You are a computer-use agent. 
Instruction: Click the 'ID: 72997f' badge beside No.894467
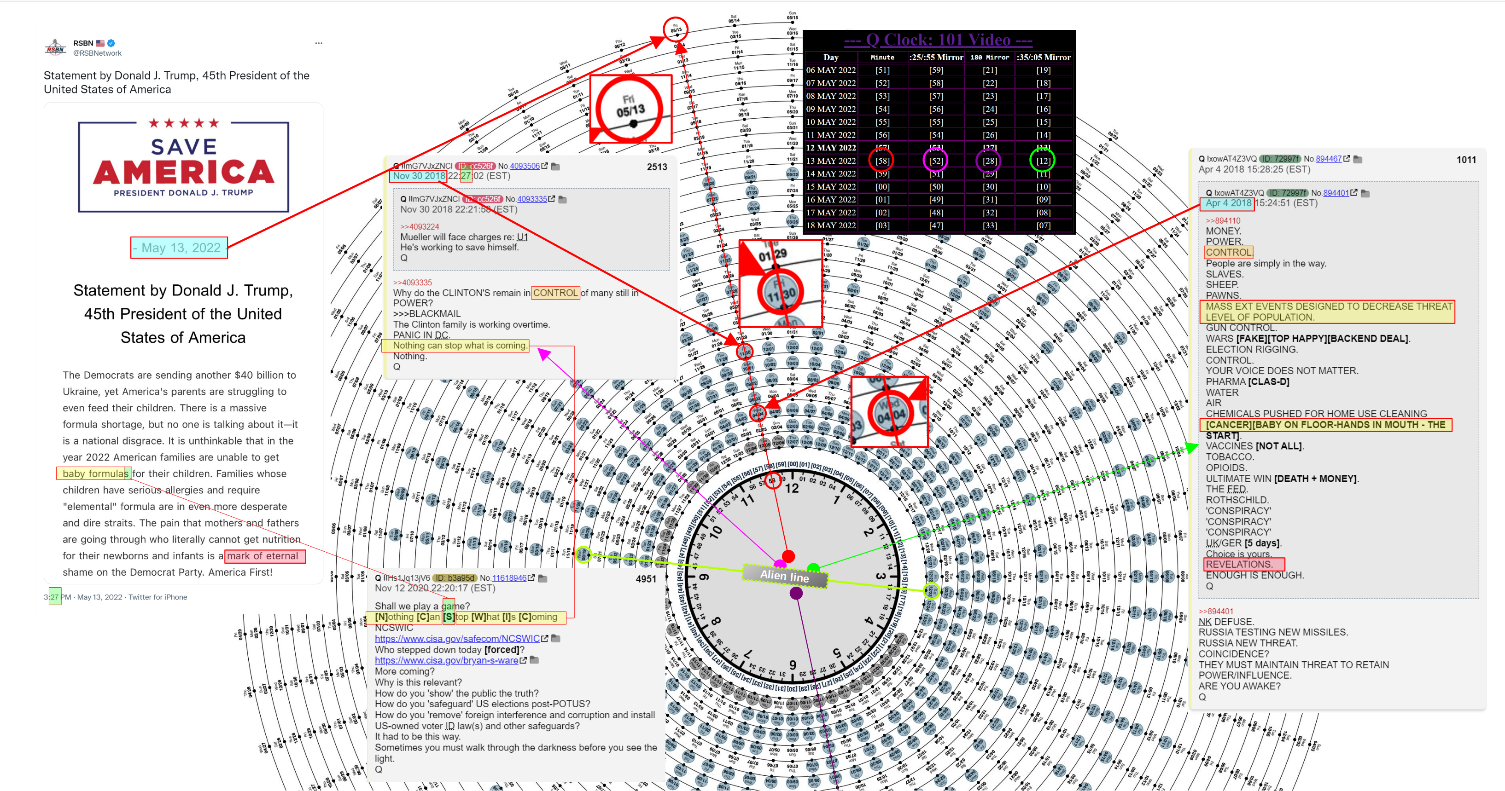coord(1279,159)
